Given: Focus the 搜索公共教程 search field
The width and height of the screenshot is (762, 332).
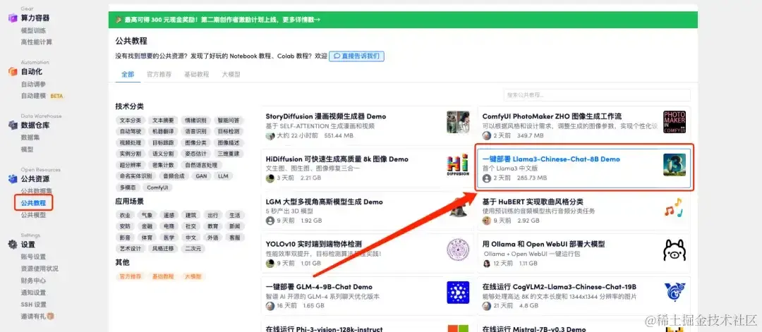Looking at the screenshot, I should (x=597, y=95).
